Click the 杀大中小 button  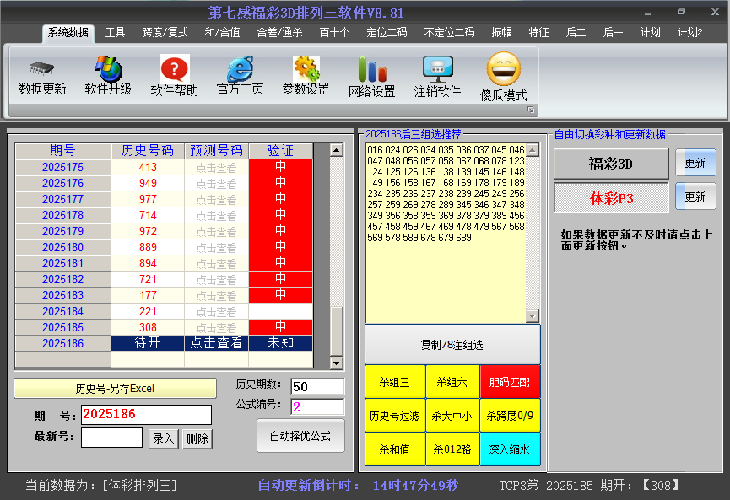(452, 416)
